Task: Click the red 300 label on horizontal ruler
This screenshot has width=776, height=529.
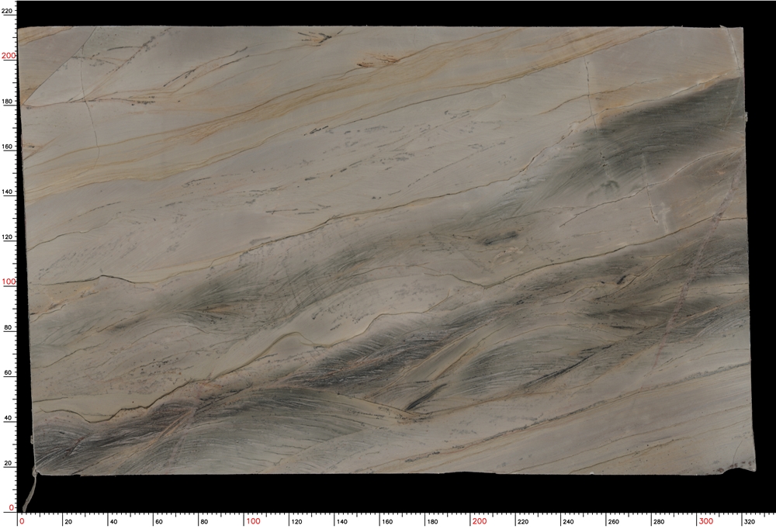Action: (706, 522)
